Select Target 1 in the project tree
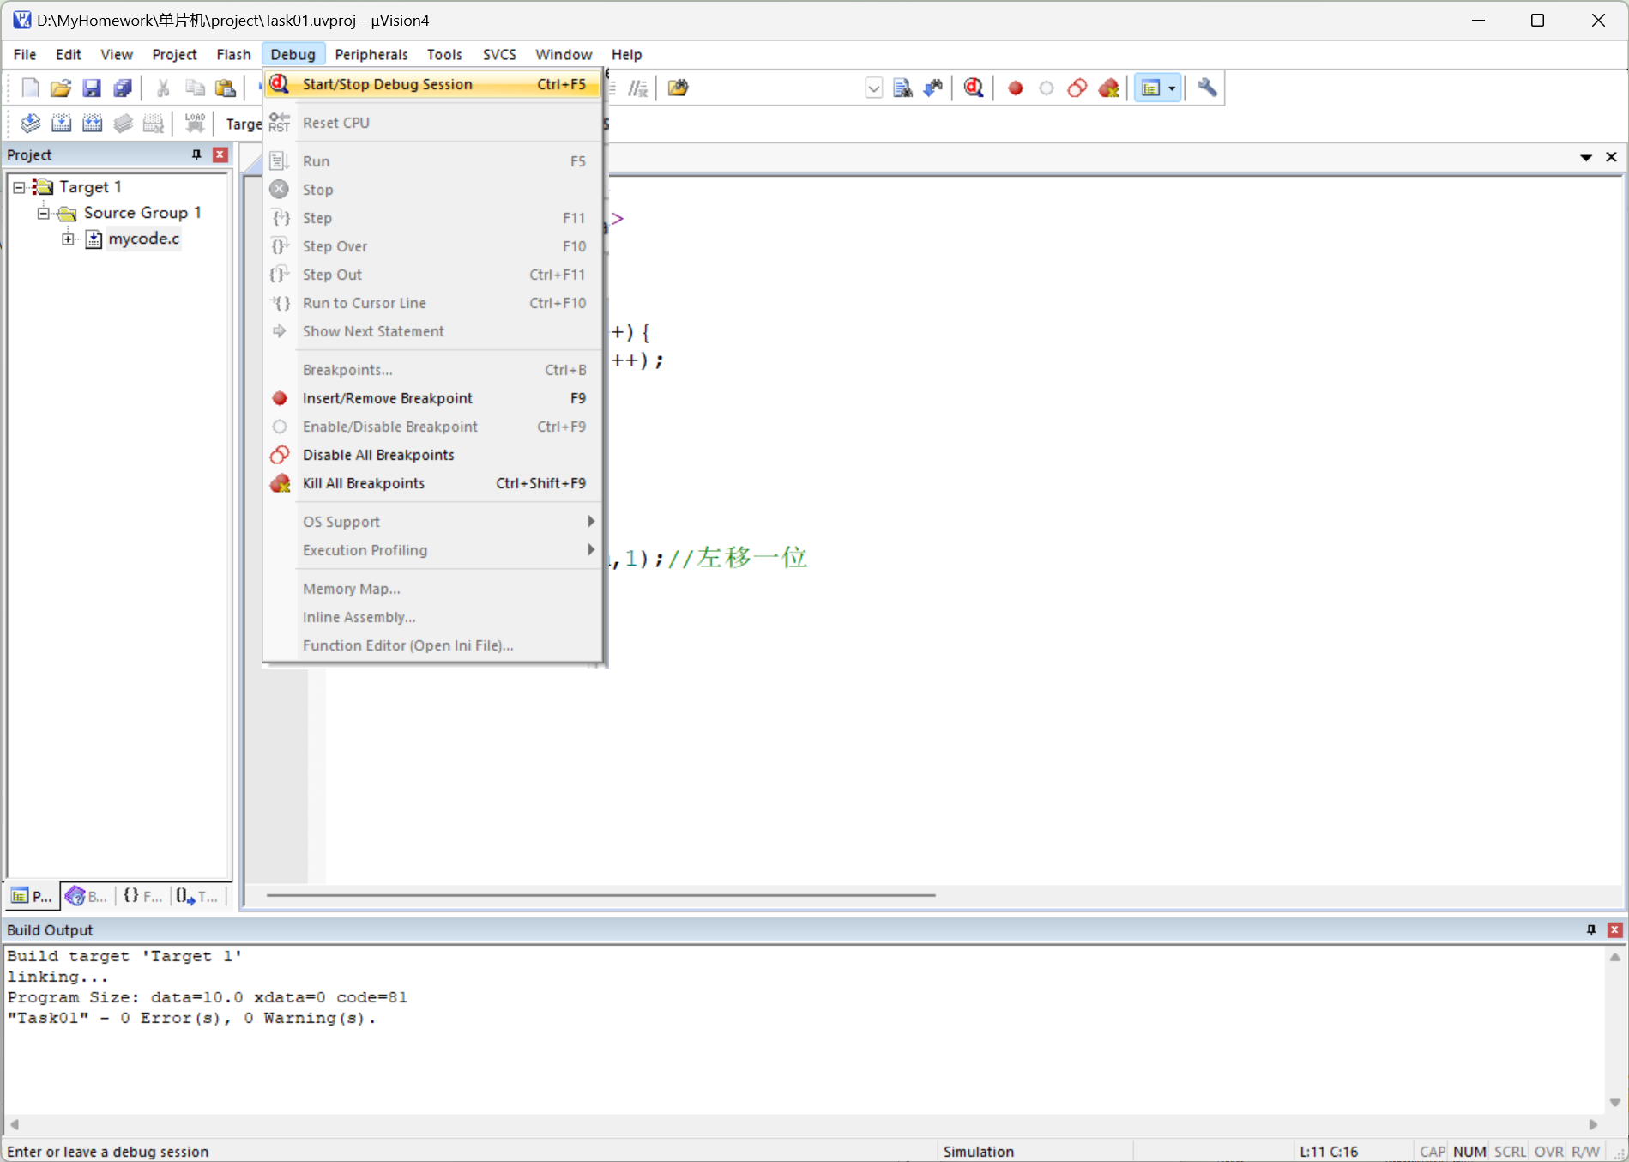The height and width of the screenshot is (1162, 1629). pyautogui.click(x=90, y=187)
